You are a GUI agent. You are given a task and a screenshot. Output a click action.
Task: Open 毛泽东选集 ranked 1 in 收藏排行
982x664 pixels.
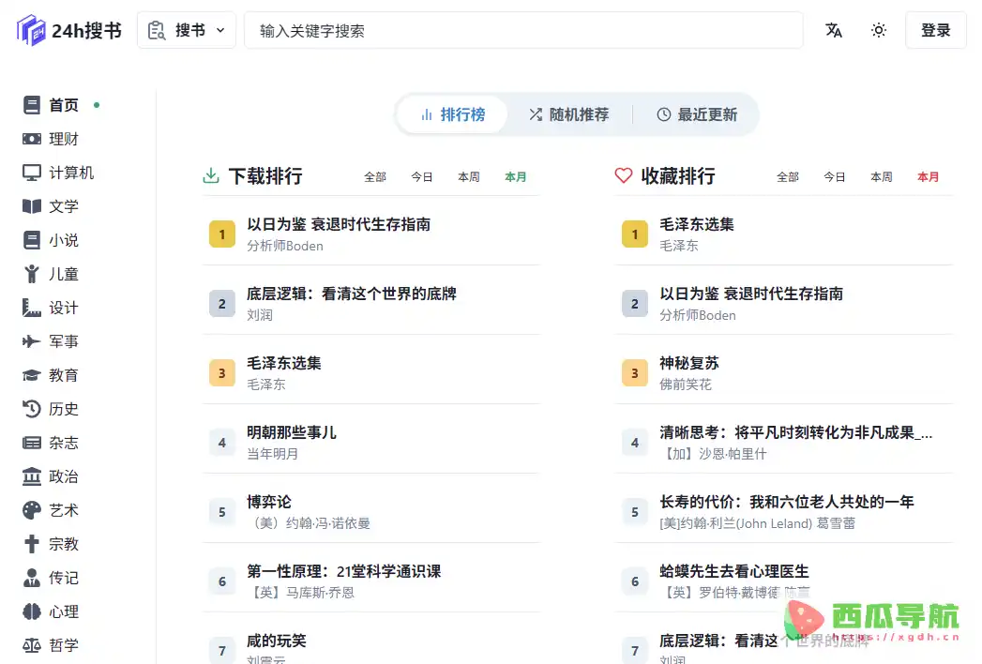(x=697, y=224)
